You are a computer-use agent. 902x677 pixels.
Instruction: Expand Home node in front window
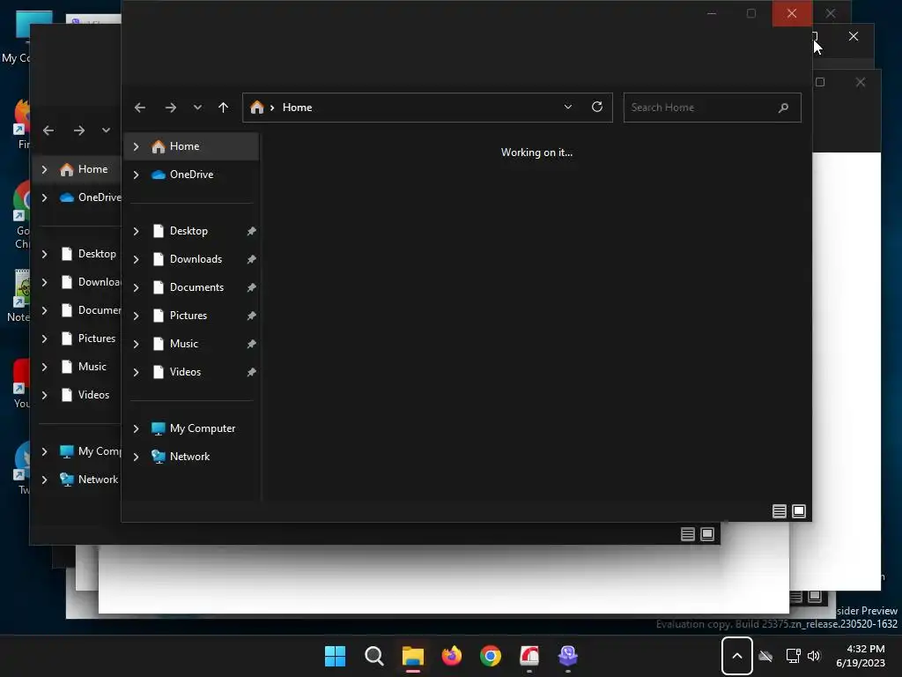tap(136, 147)
